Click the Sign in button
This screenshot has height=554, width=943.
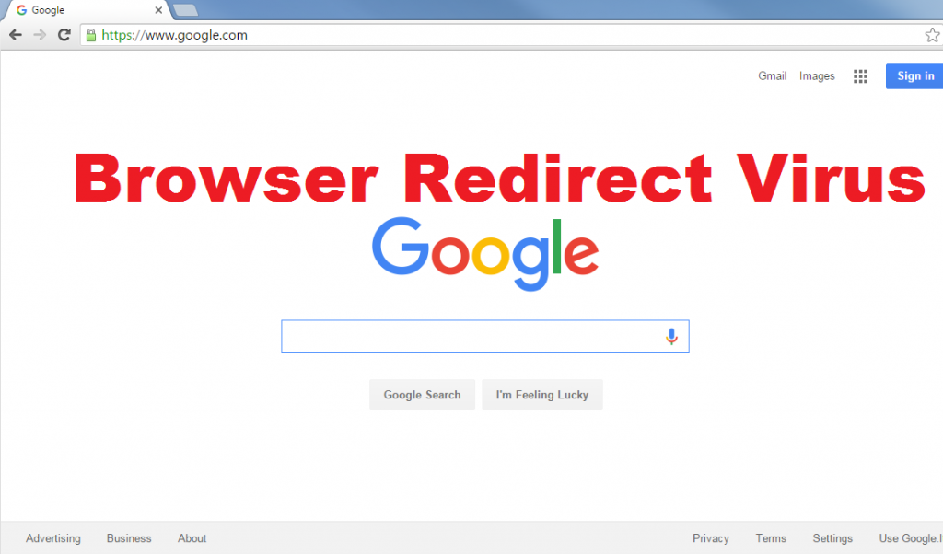pos(914,76)
